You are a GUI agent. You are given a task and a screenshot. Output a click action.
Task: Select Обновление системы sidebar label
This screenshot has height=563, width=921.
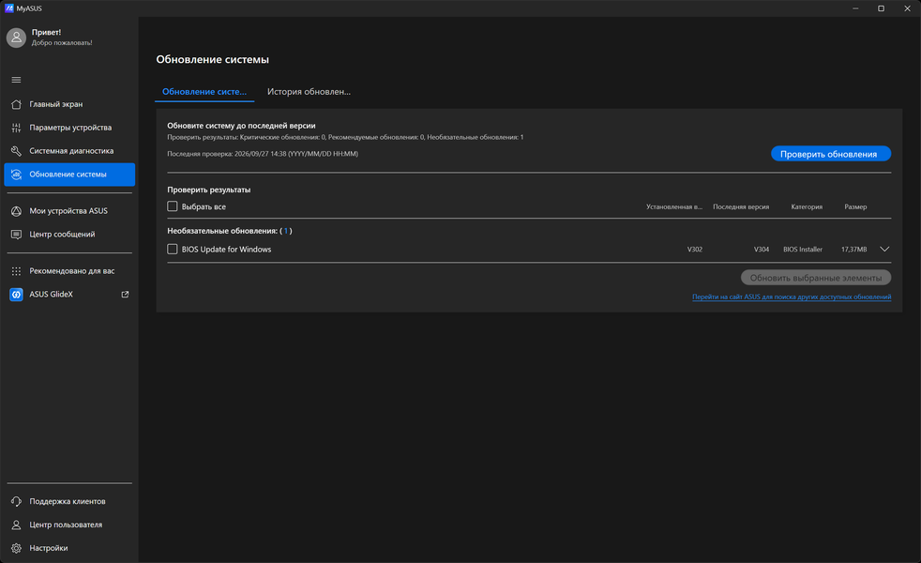(x=68, y=175)
